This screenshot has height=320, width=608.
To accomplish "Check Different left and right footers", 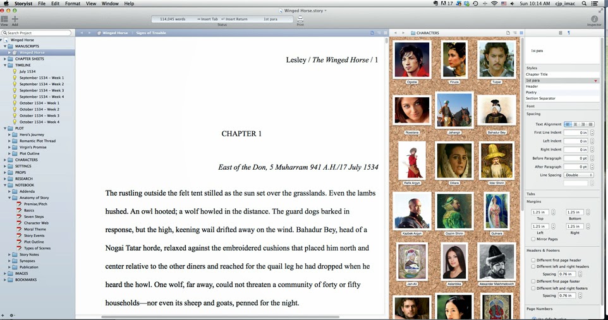I will click(x=533, y=288).
